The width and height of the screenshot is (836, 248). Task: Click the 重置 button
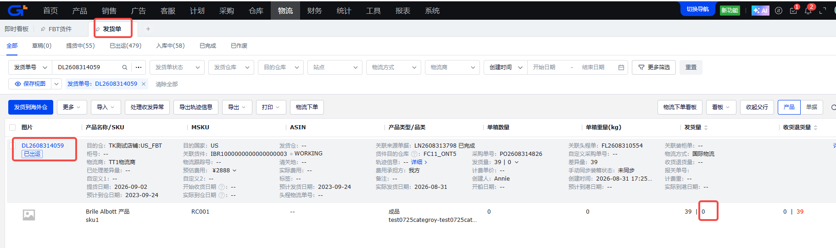pos(691,67)
